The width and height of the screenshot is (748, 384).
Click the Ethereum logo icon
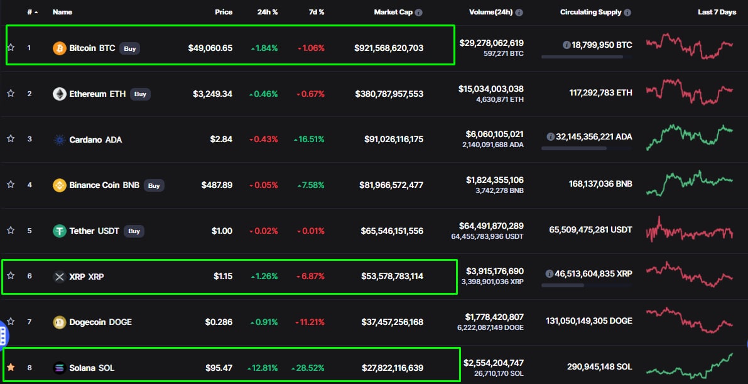click(x=60, y=94)
